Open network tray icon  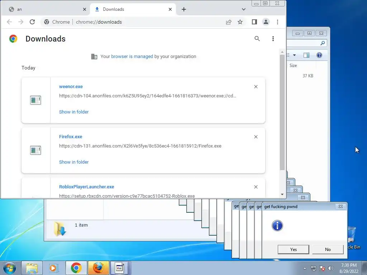coord(313,268)
